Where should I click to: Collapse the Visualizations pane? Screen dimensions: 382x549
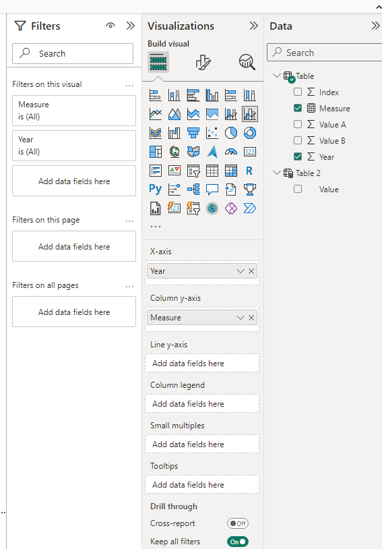[253, 26]
